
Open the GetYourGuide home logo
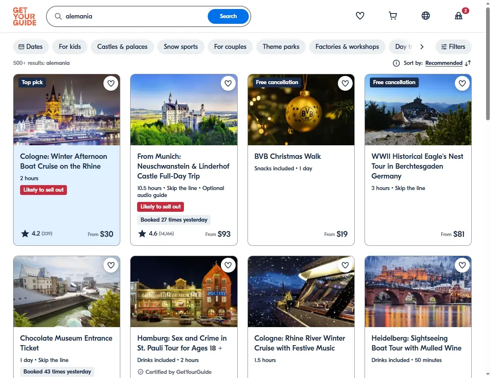click(x=24, y=16)
